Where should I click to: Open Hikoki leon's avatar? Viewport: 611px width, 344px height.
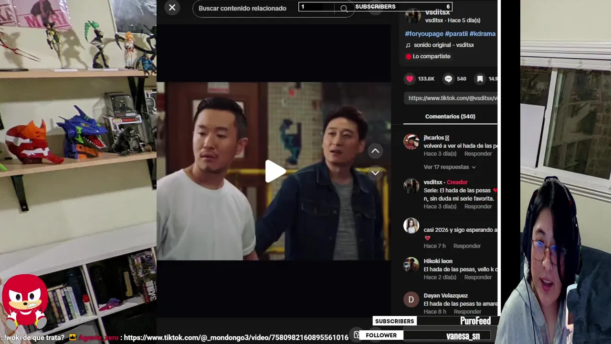[x=411, y=265]
